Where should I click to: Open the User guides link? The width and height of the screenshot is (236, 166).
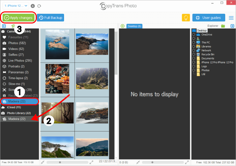click(206, 18)
